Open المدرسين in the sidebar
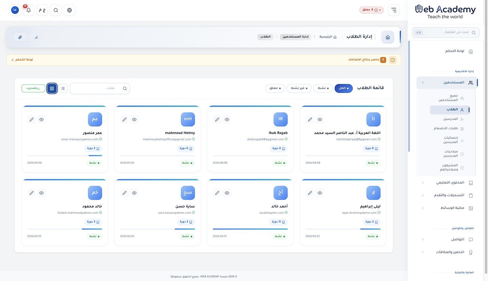488x281 pixels. (450, 119)
